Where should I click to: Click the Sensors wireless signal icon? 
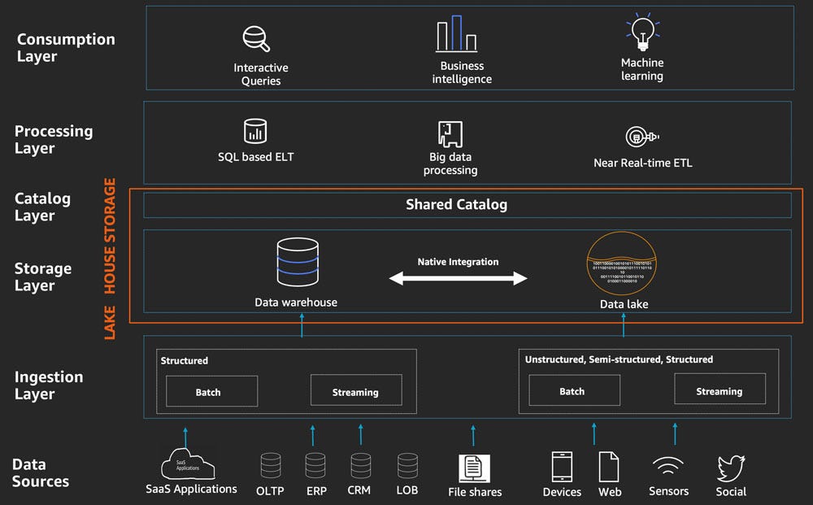(667, 465)
